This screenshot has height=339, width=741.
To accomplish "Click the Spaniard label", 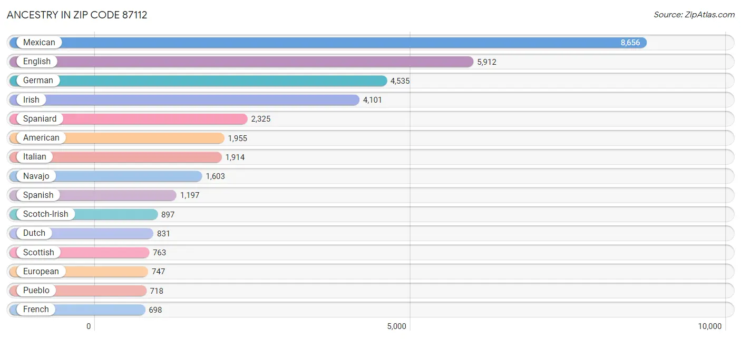I will [40, 119].
